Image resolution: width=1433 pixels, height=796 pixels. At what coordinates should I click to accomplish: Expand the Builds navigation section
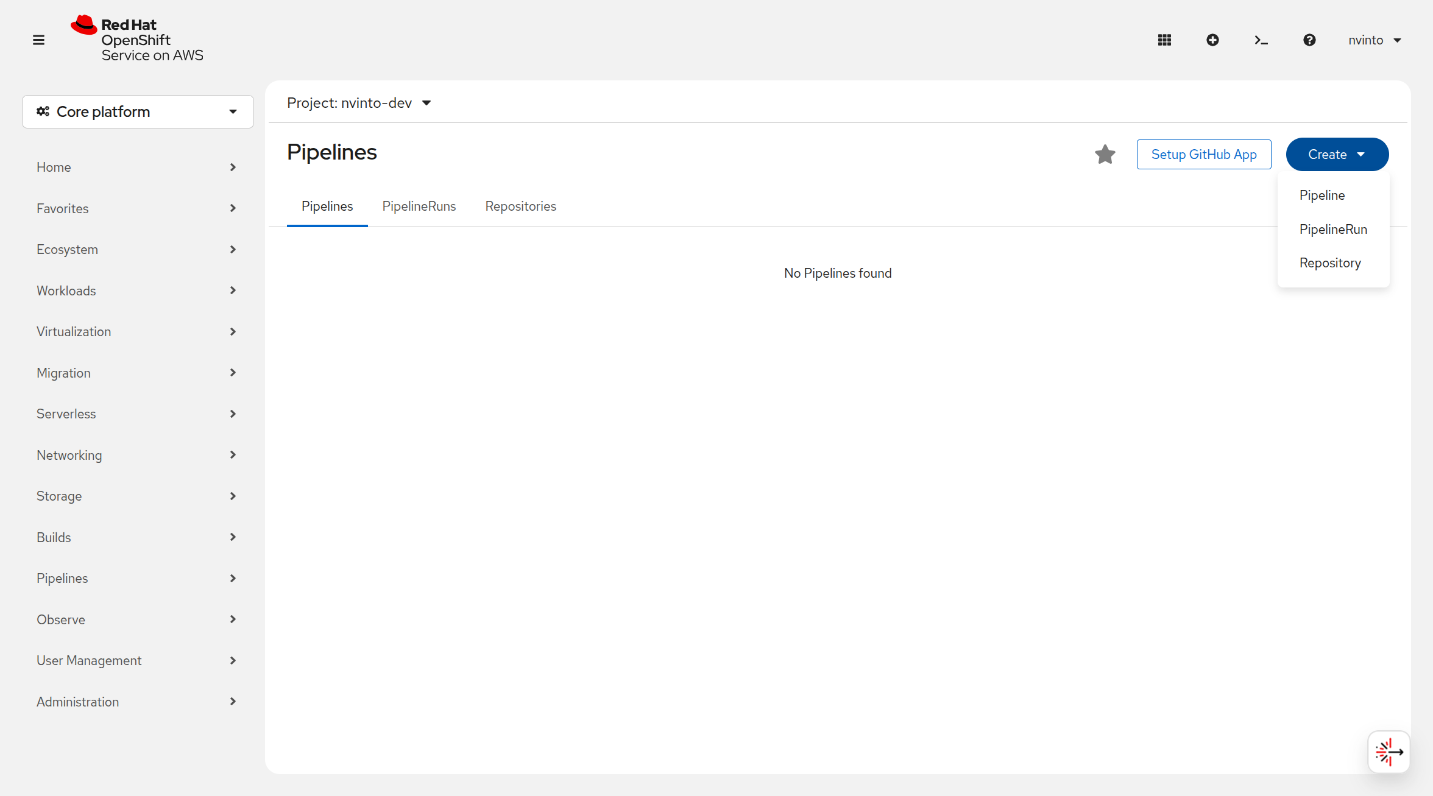click(136, 537)
